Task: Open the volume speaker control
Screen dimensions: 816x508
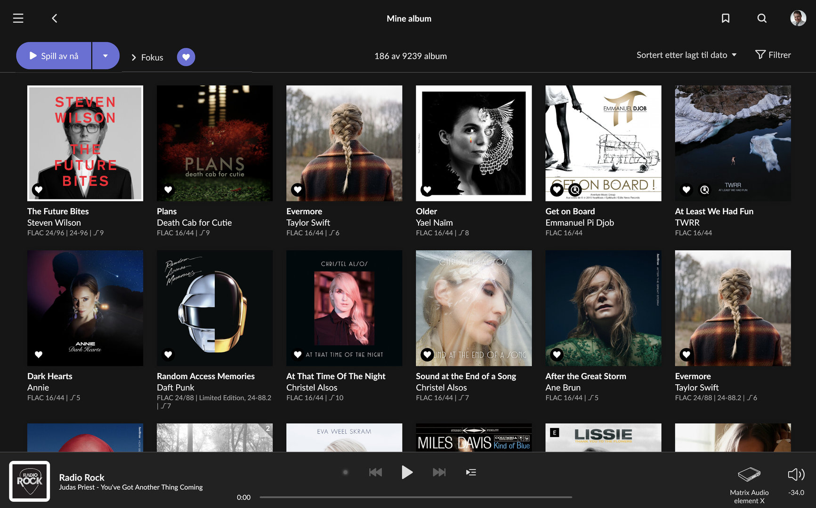Action: [x=796, y=474]
